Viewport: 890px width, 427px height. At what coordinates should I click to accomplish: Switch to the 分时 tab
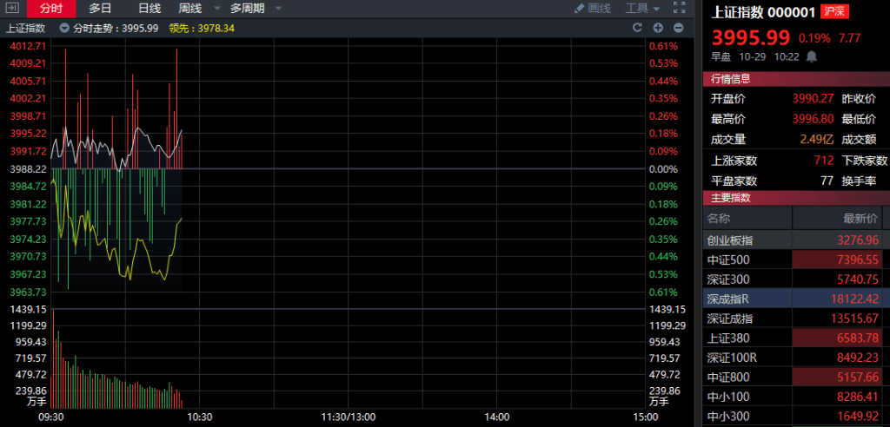tap(51, 8)
